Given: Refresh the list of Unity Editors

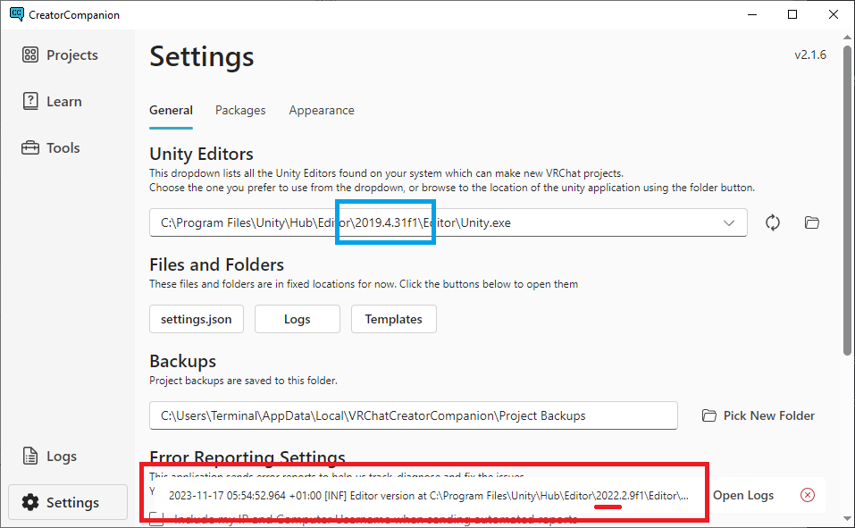Looking at the screenshot, I should [772, 222].
